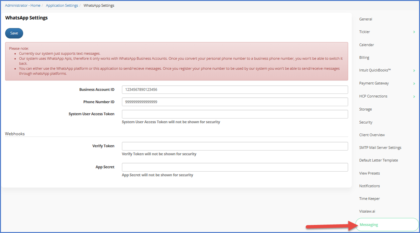This screenshot has height=233, width=420.
Task: Open the highlighted Messaging menu item
Action: (x=369, y=225)
